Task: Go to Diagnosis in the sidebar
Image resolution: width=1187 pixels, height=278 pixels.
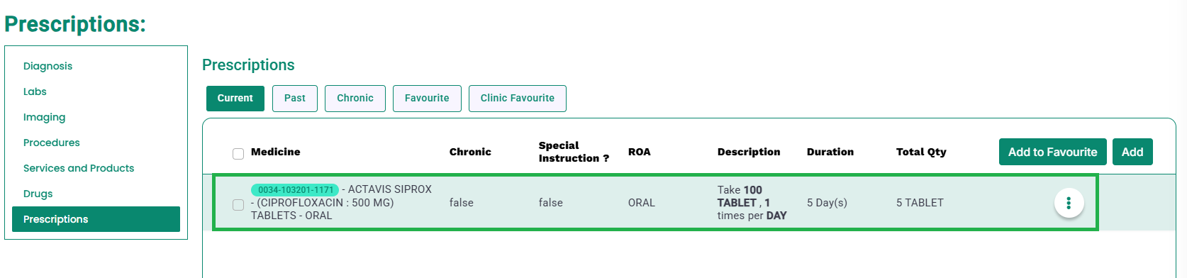Action: pos(48,66)
